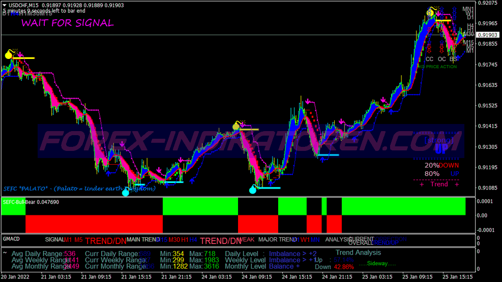This screenshot has height=282, width=502.
Task: Click the BS price action marker
Action: pos(453,59)
